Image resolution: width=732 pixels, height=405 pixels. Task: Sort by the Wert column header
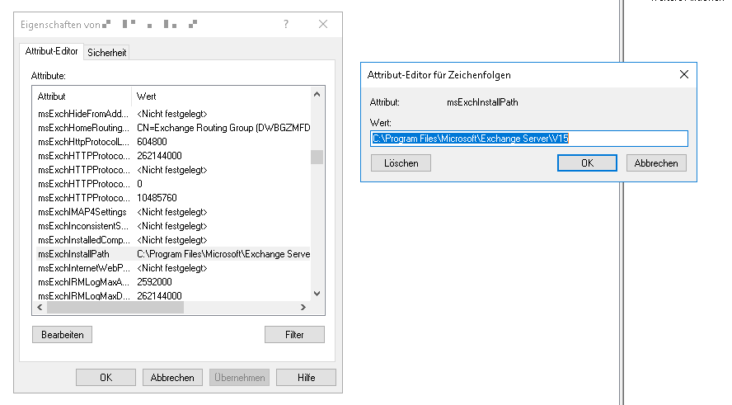tap(223, 97)
